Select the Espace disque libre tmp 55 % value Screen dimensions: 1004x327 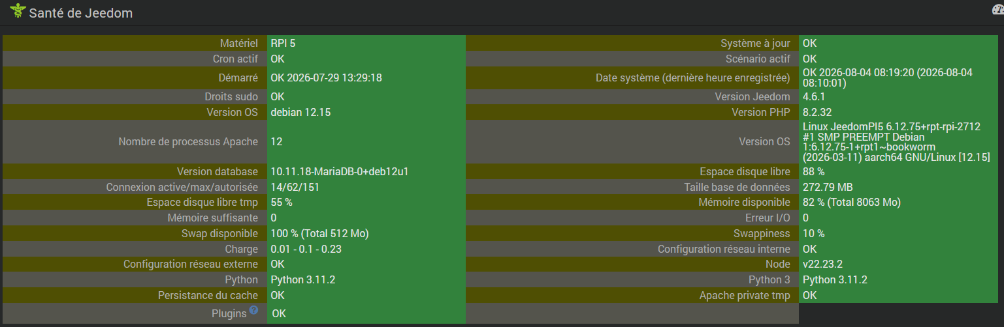366,203
